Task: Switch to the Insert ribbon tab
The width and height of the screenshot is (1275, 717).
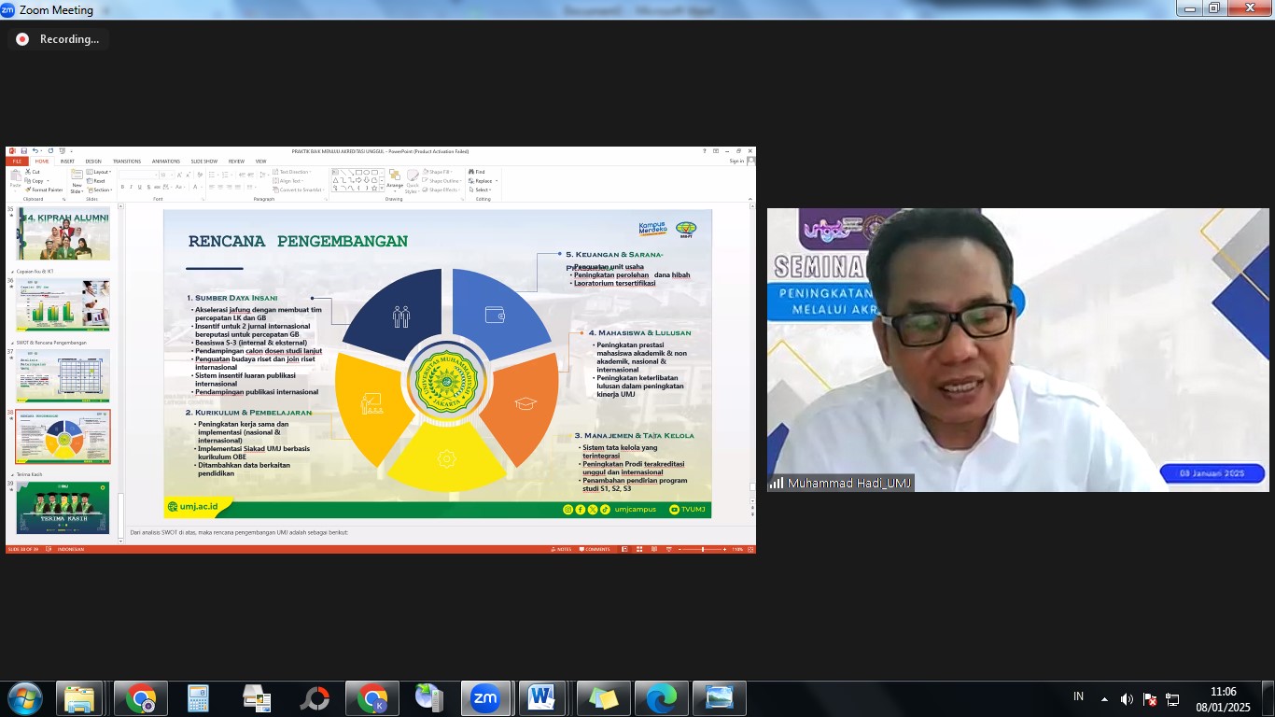Action: coord(67,162)
